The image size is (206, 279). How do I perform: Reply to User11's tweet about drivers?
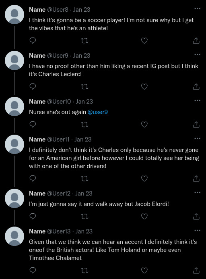coord(33,178)
